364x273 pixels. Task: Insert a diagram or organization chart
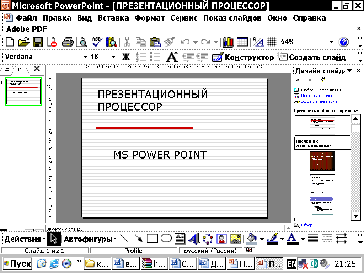[208, 239]
